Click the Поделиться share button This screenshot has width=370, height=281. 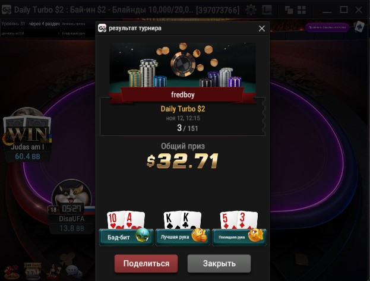(x=146, y=263)
